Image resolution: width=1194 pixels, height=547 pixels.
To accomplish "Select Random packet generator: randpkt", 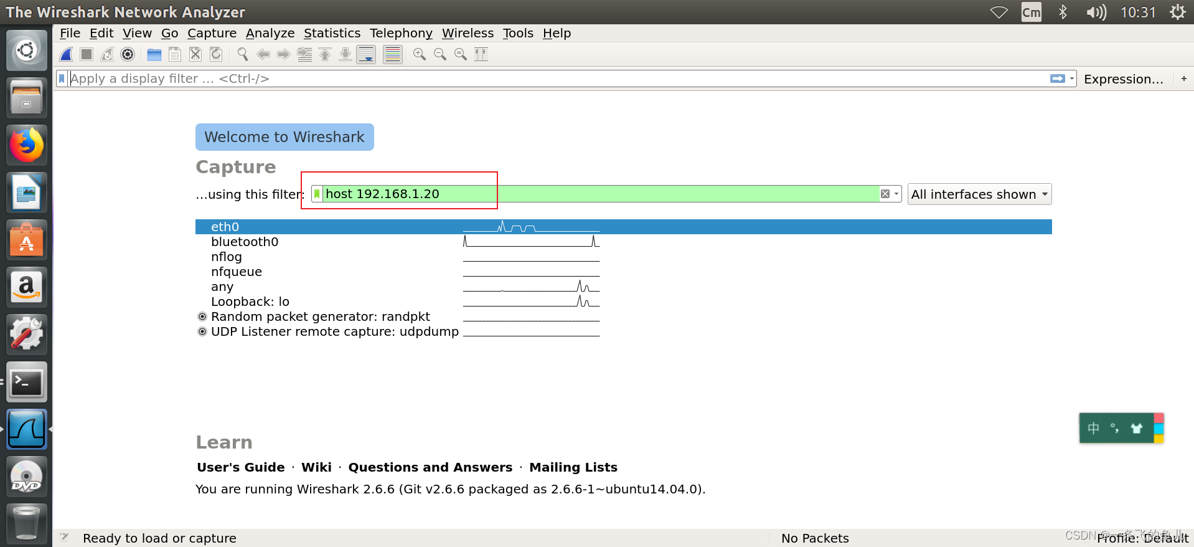I will pos(624,316).
